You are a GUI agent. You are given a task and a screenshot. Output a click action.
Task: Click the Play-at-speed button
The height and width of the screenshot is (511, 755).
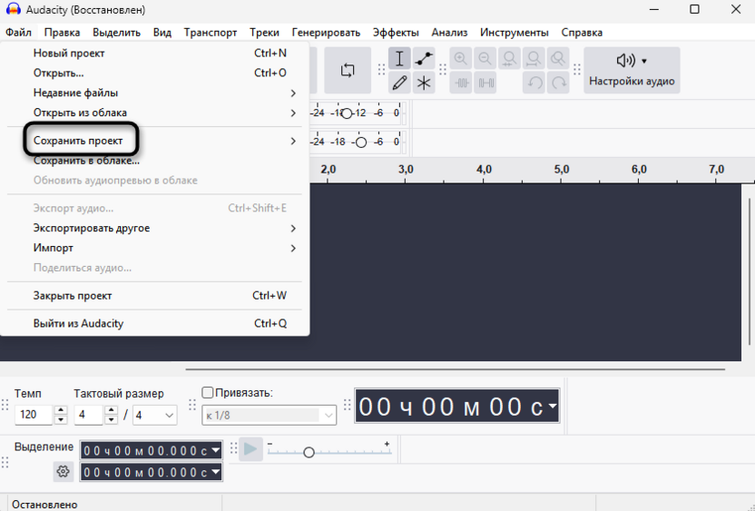pyautogui.click(x=250, y=449)
